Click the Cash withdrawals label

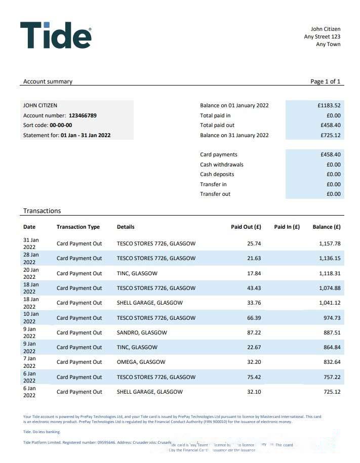[x=221, y=164]
